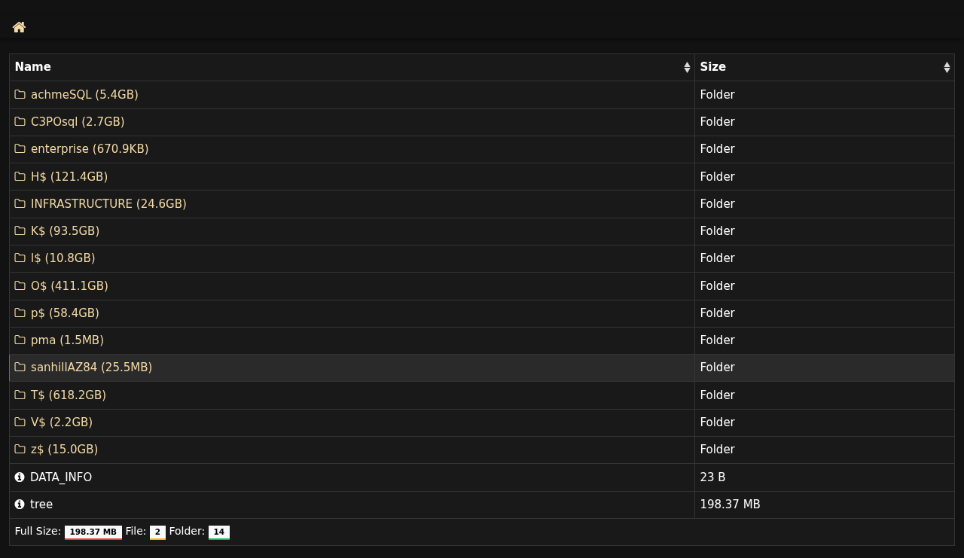Click the Size column header text

pyautogui.click(x=712, y=67)
